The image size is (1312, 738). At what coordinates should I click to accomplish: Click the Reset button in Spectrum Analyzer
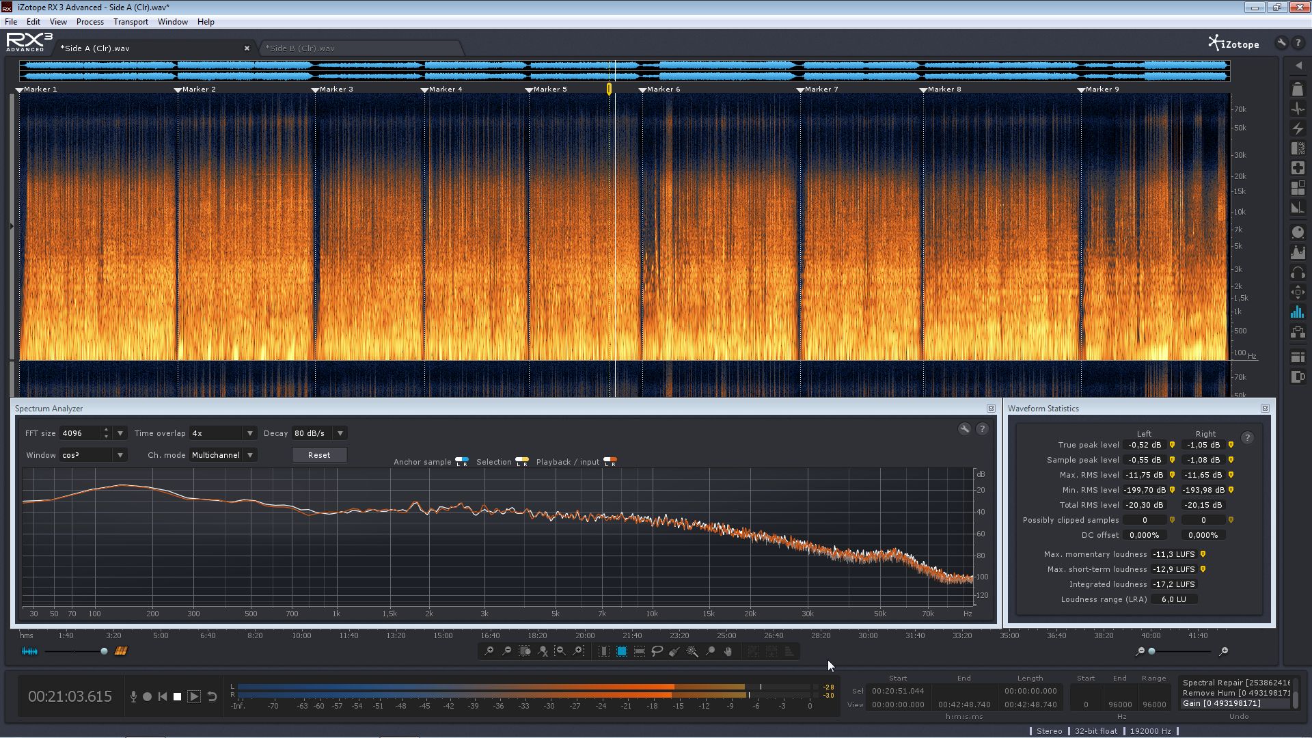pyautogui.click(x=319, y=455)
